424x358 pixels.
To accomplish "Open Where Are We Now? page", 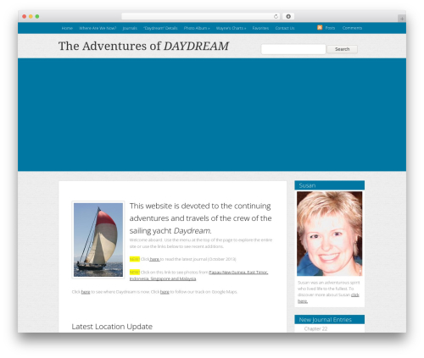I will click(x=98, y=28).
